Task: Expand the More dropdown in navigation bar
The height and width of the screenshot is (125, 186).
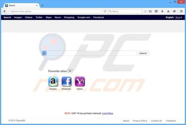Action: (x=179, y=17)
